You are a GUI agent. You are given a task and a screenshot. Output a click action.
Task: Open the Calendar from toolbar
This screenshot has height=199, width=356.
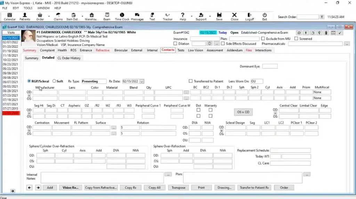9,17
